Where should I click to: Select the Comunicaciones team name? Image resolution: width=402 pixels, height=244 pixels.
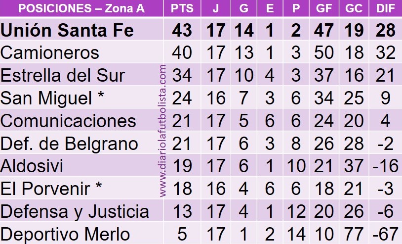68,121
